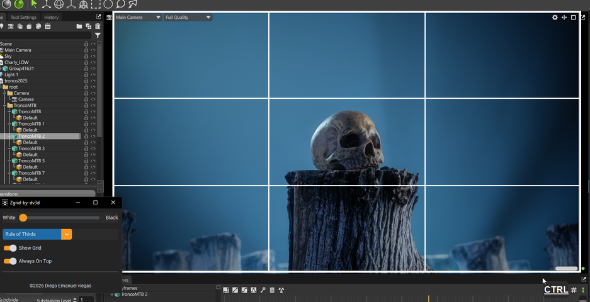Viewport: 590px width, 302px height.
Task: Select the green arrow selection tool
Action: [34, 4]
